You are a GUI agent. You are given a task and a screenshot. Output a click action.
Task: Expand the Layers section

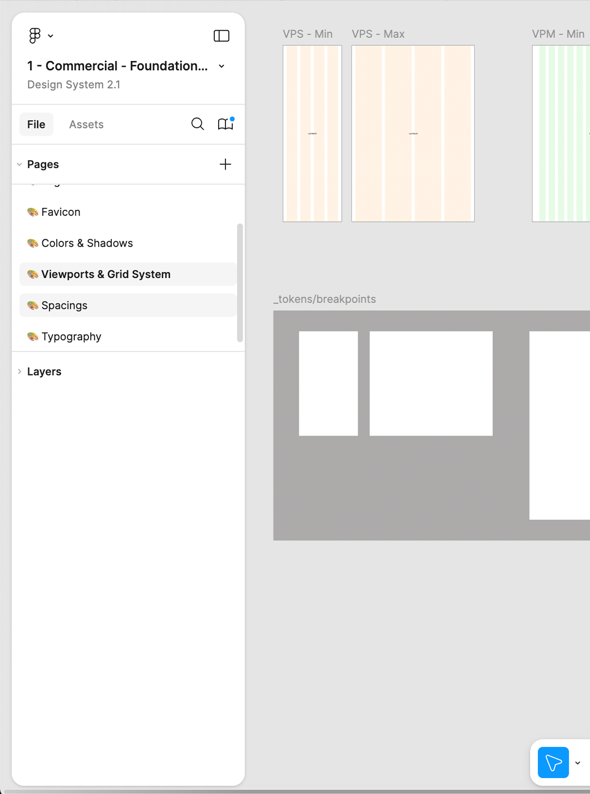(19, 372)
